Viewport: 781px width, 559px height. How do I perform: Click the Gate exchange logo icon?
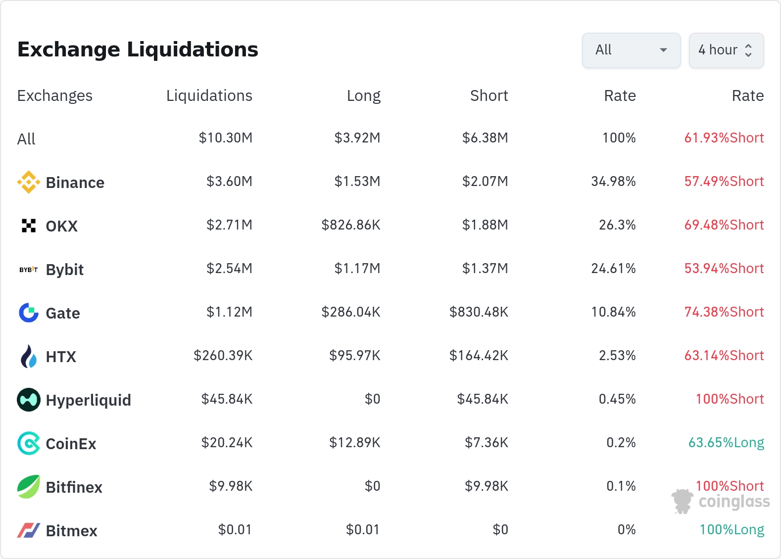(29, 313)
